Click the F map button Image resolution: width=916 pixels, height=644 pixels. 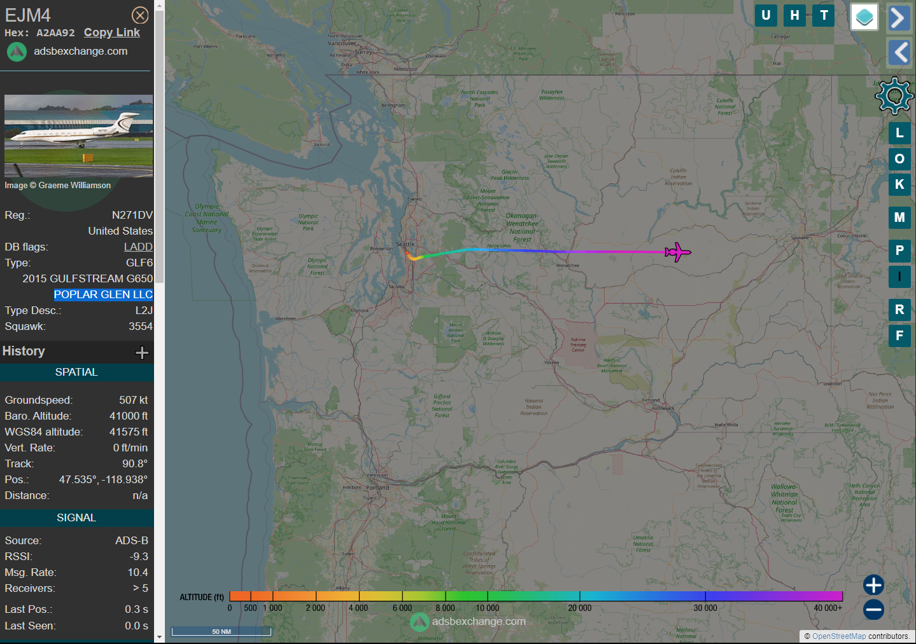click(899, 336)
